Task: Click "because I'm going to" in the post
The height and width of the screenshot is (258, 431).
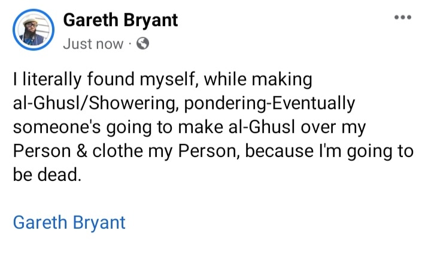Action: 329,150
